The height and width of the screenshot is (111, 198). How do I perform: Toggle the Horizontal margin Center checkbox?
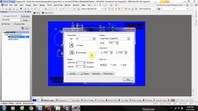tap(88, 63)
